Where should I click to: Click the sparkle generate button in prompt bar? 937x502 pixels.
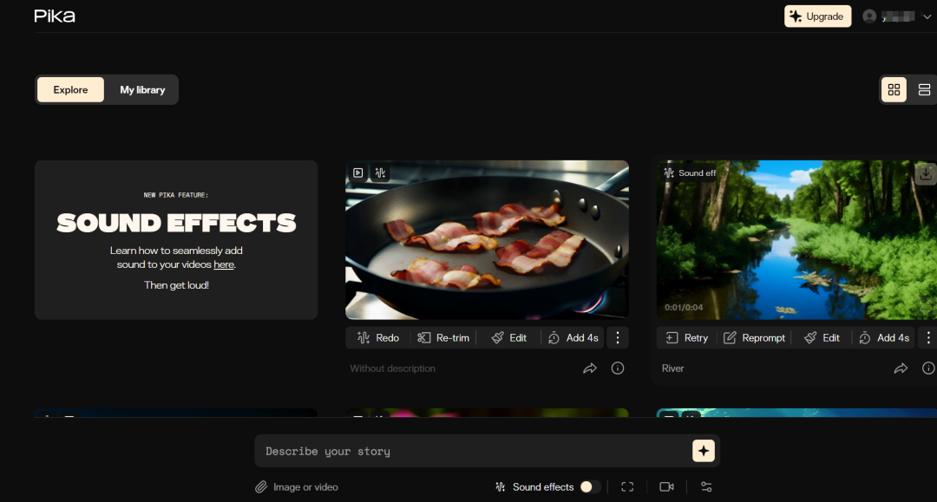click(x=703, y=451)
